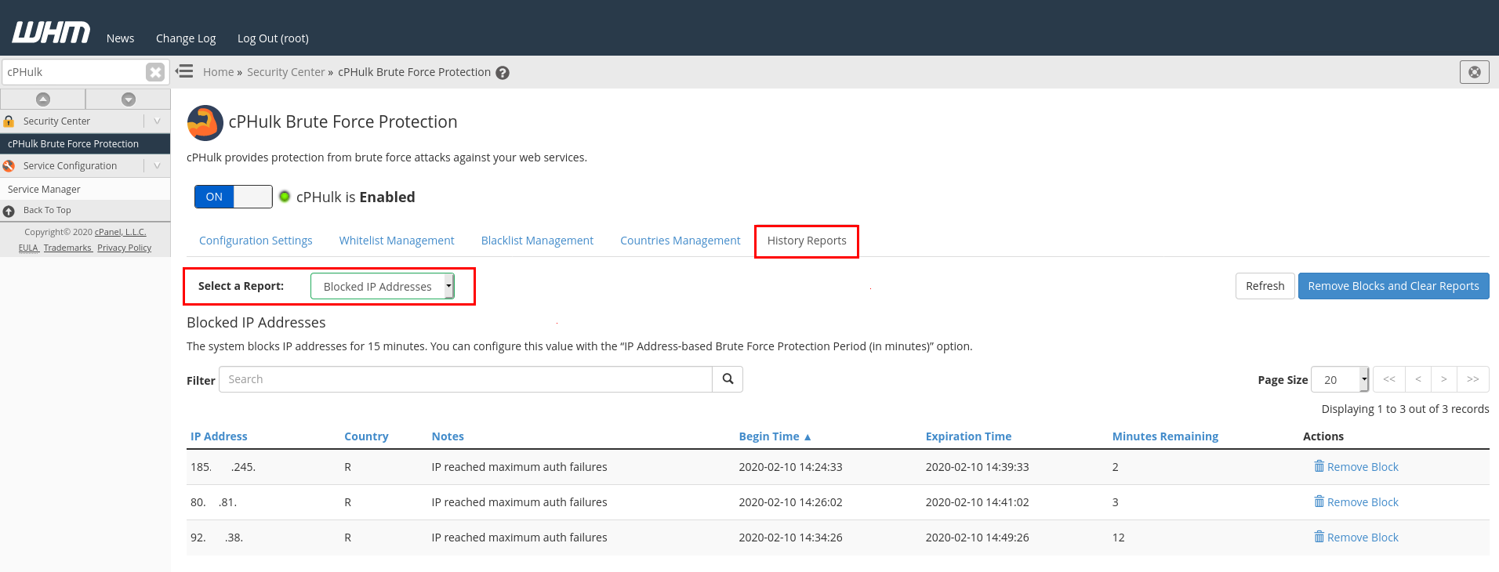This screenshot has height=572, width=1499.
Task: Go to the last page with >> button
Action: (x=1472, y=379)
